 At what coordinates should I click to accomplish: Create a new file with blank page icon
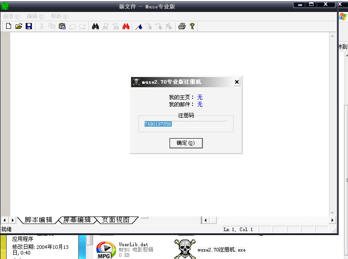pos(8,26)
